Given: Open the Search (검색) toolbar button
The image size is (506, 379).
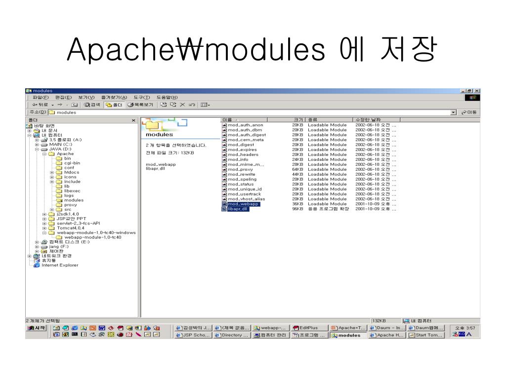Looking at the screenshot, I should point(92,105).
